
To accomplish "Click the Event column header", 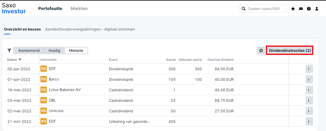I will pyautogui.click(x=113, y=60).
